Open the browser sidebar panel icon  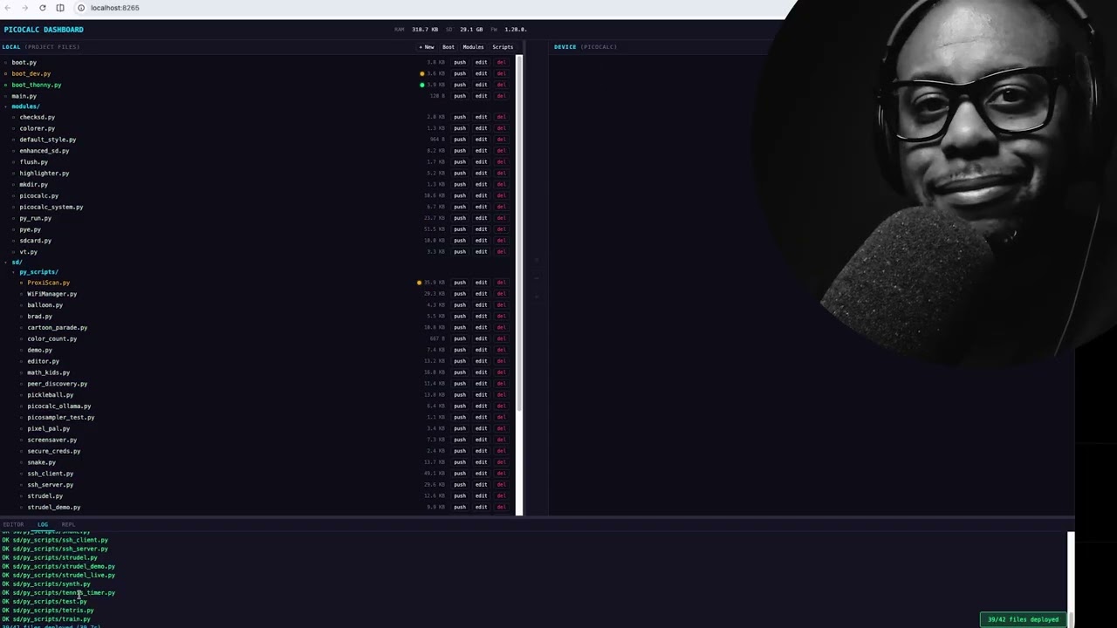point(60,8)
